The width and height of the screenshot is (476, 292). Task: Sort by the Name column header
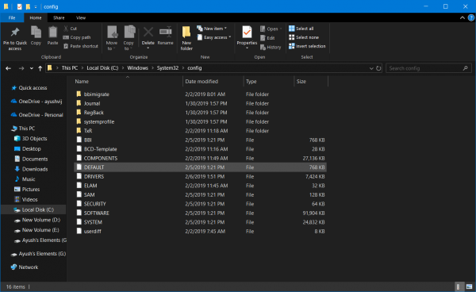point(128,82)
